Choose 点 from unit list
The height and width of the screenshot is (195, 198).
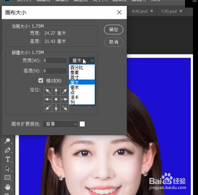pos(82,92)
